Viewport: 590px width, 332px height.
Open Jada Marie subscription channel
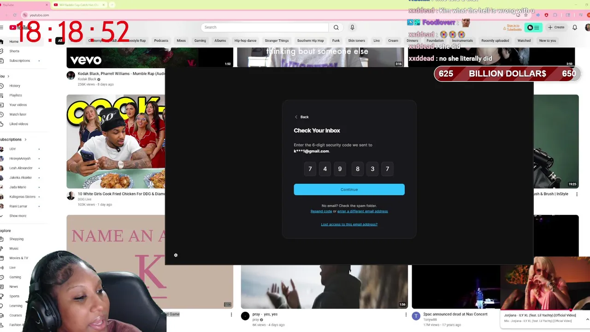click(18, 187)
